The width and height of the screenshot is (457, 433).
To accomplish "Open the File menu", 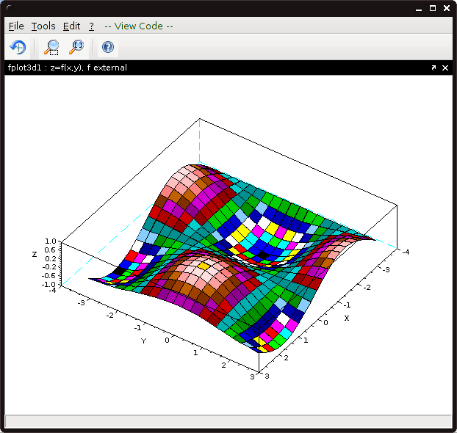I will (x=16, y=26).
